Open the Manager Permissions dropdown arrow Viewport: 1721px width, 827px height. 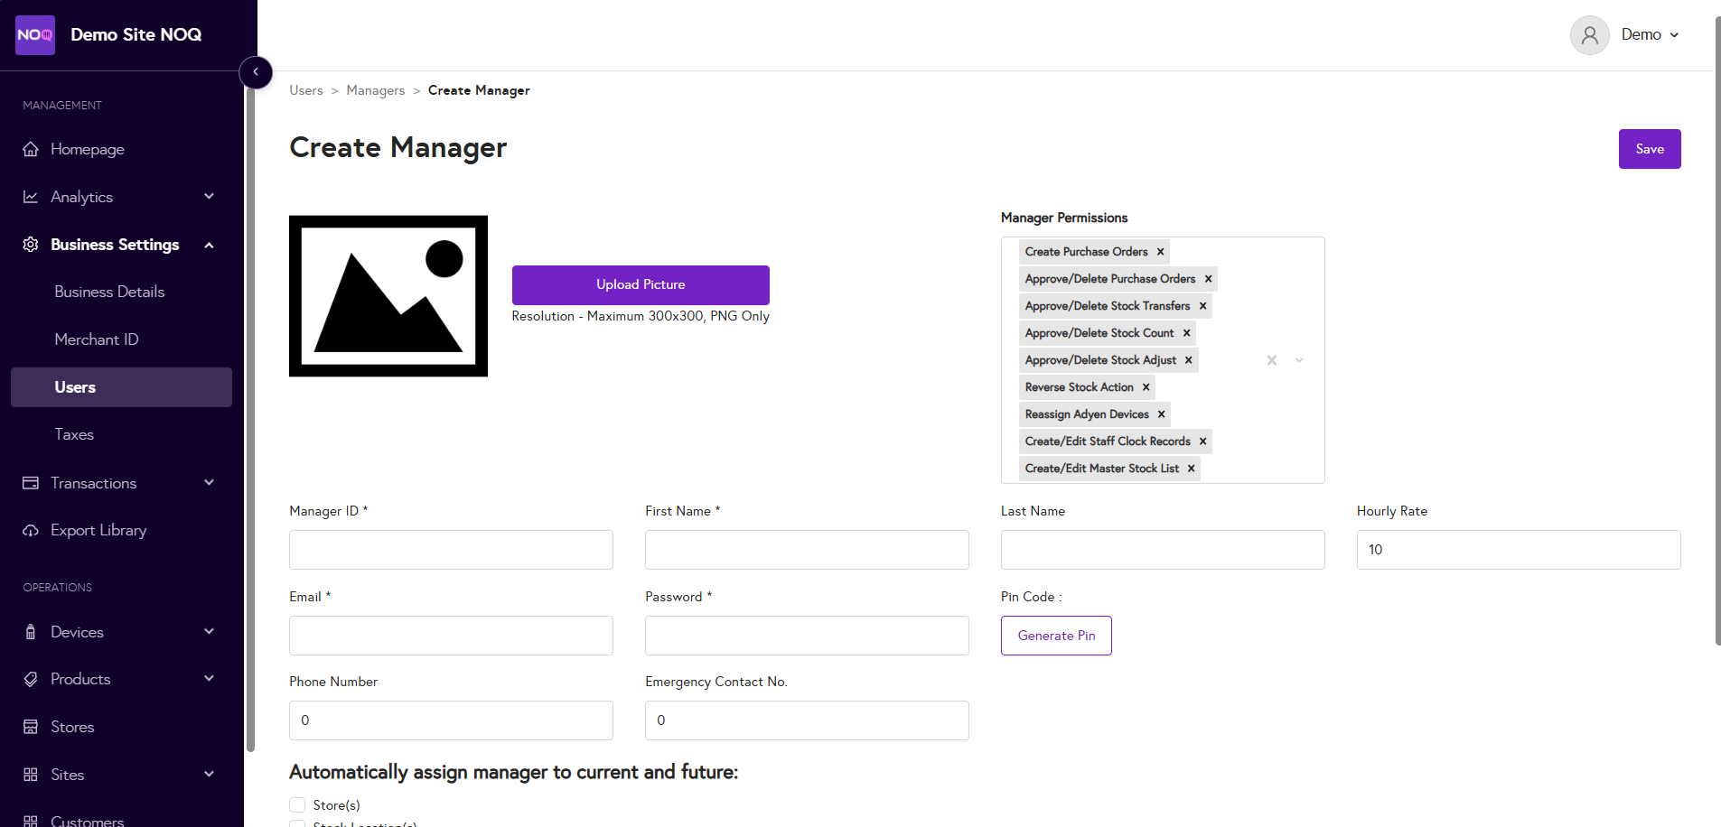click(1299, 360)
